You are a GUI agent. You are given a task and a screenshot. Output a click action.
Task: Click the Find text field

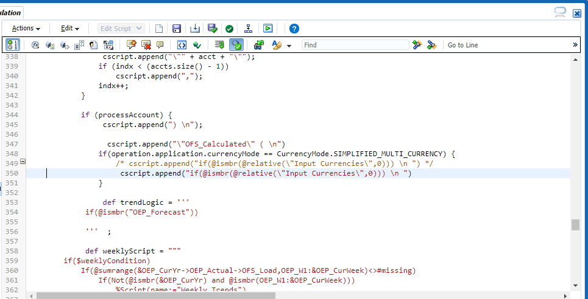tap(355, 45)
